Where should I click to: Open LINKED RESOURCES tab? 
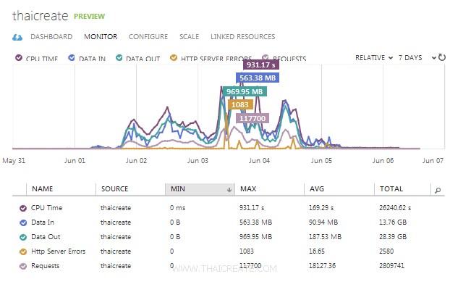coord(243,37)
